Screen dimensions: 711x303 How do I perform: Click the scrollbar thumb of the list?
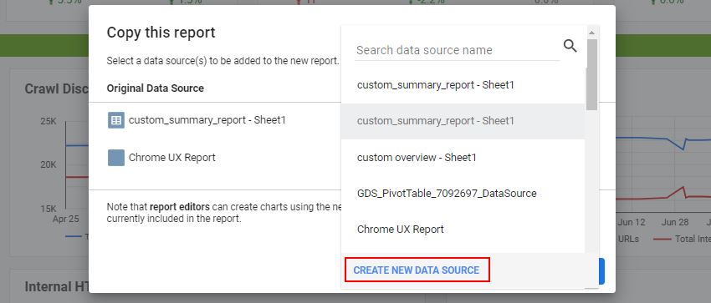[591, 74]
